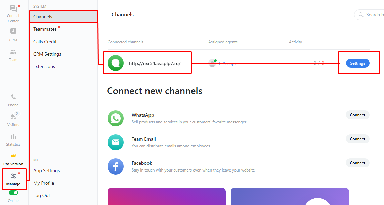Click the blue Settings button
This screenshot has height=205, width=384.
(x=357, y=63)
